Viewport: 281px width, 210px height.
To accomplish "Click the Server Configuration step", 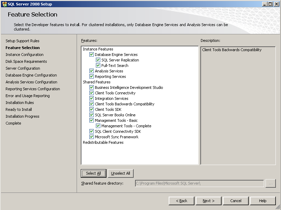I will [x=23, y=68].
